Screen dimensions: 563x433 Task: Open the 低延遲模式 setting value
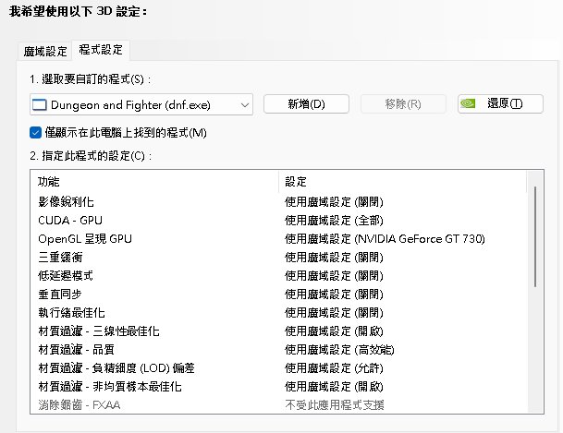[x=334, y=276]
